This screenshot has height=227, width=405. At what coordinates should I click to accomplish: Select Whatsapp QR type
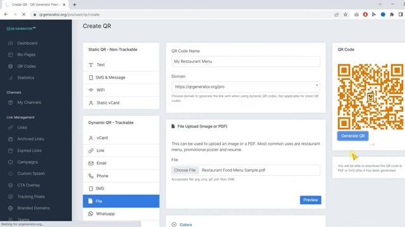121,214
